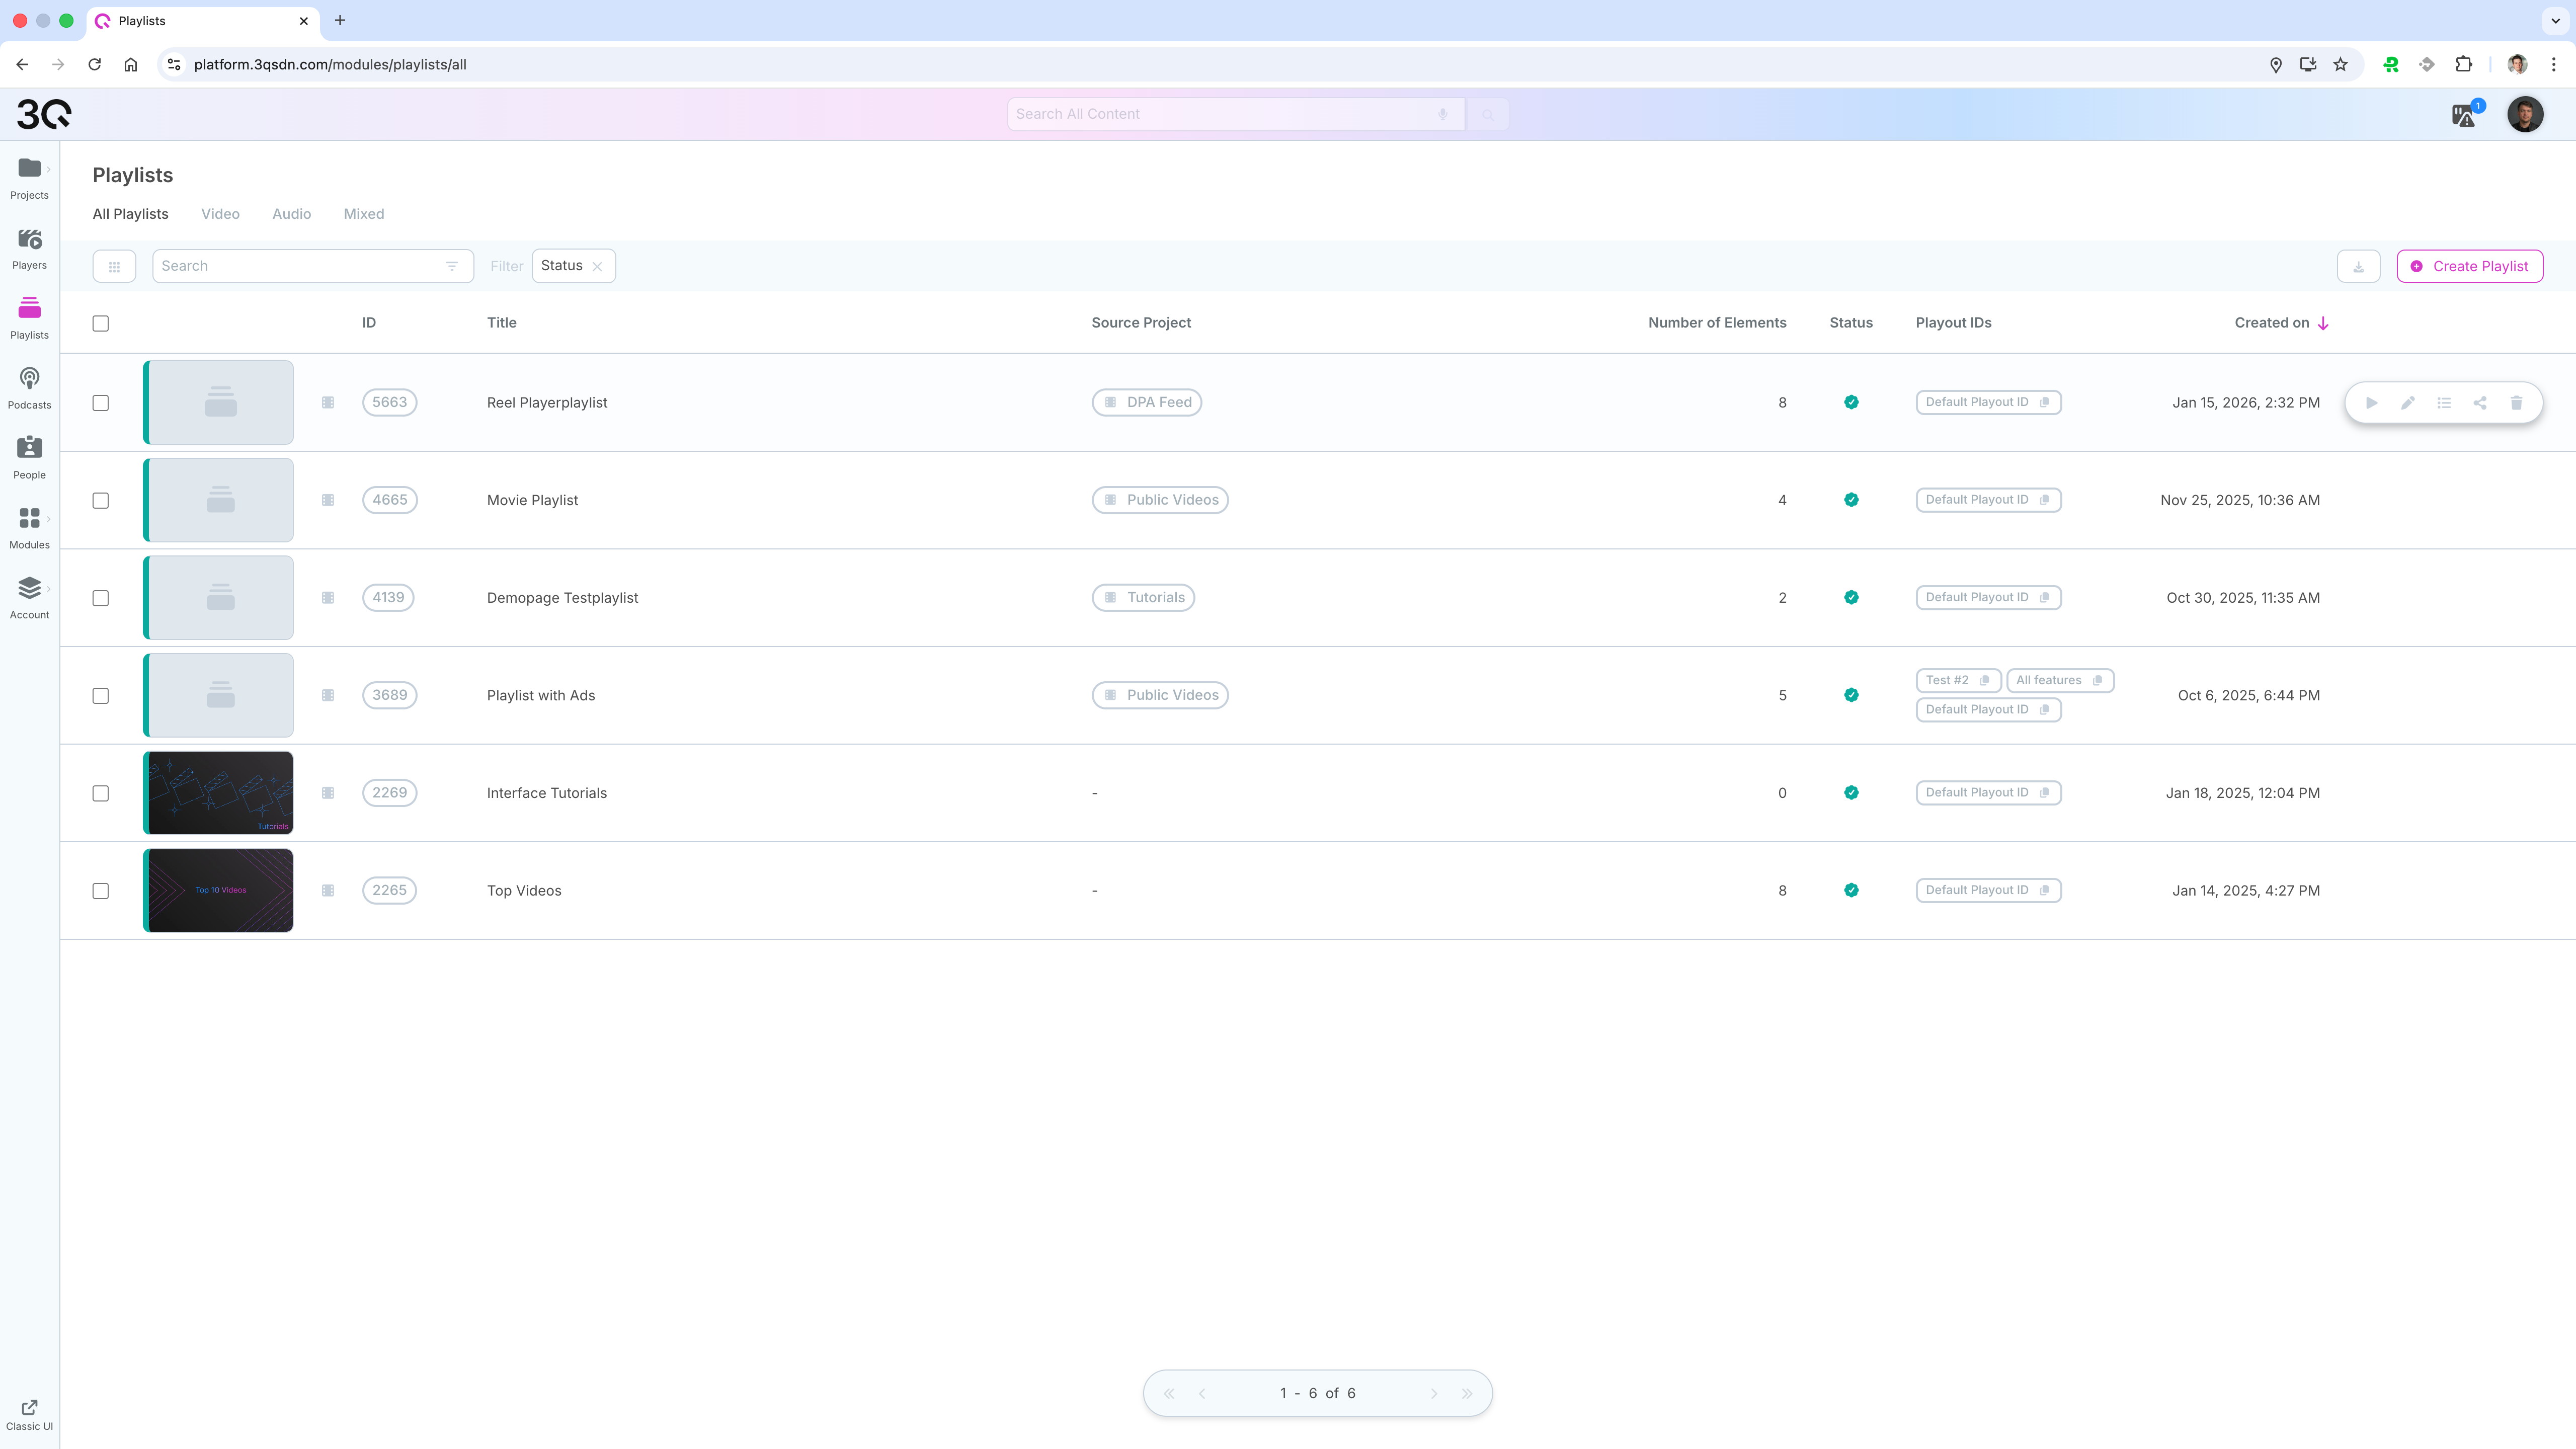Remove the Status filter chip

pos(597,266)
